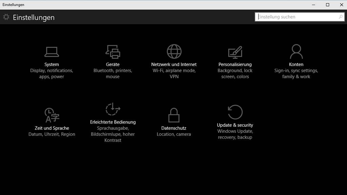Focus the "Einstellung suchen" search field
Screen dimensions: 347x195
click(x=297, y=17)
